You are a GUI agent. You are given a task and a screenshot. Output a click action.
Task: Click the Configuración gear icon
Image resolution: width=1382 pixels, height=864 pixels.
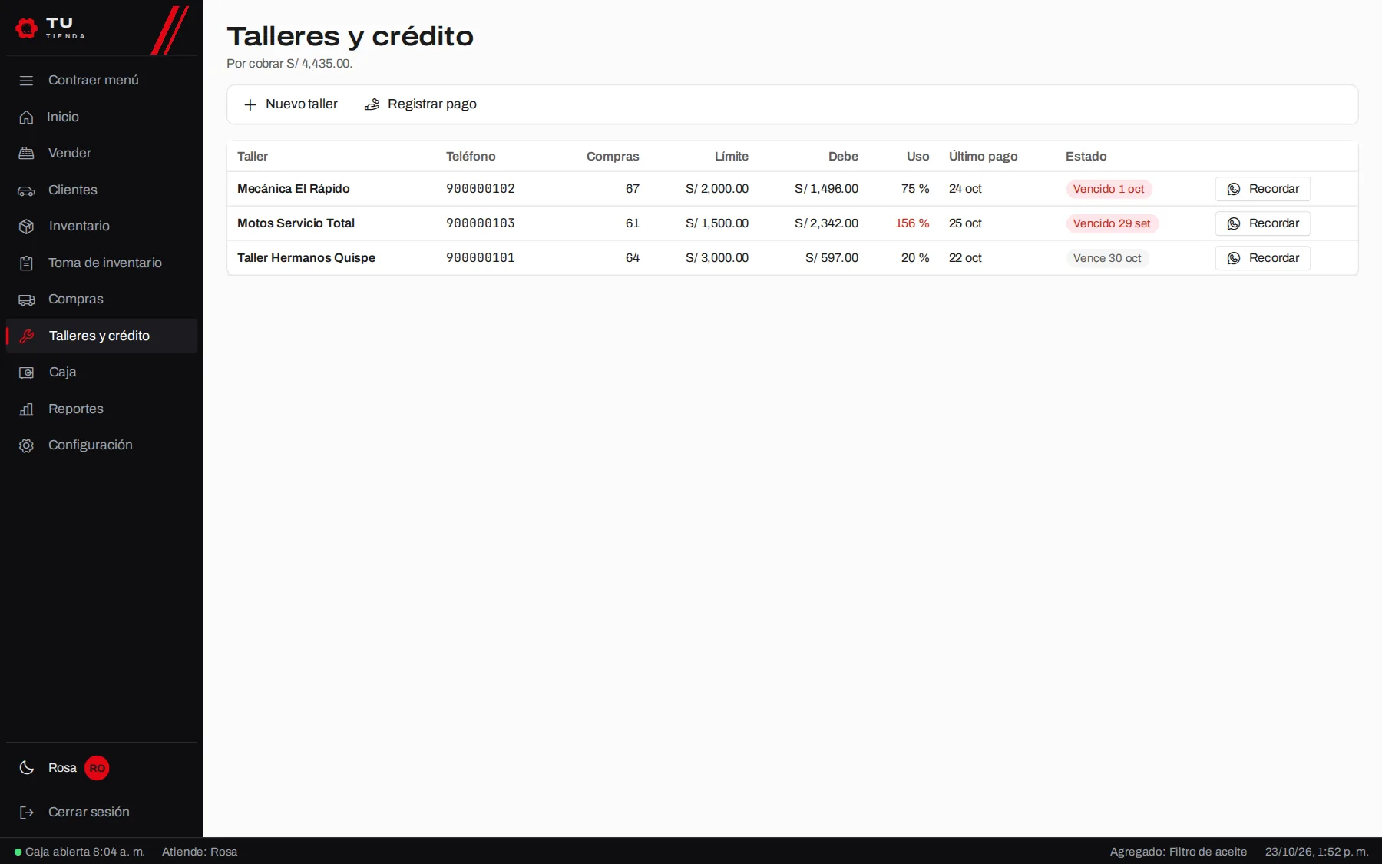[x=26, y=445]
